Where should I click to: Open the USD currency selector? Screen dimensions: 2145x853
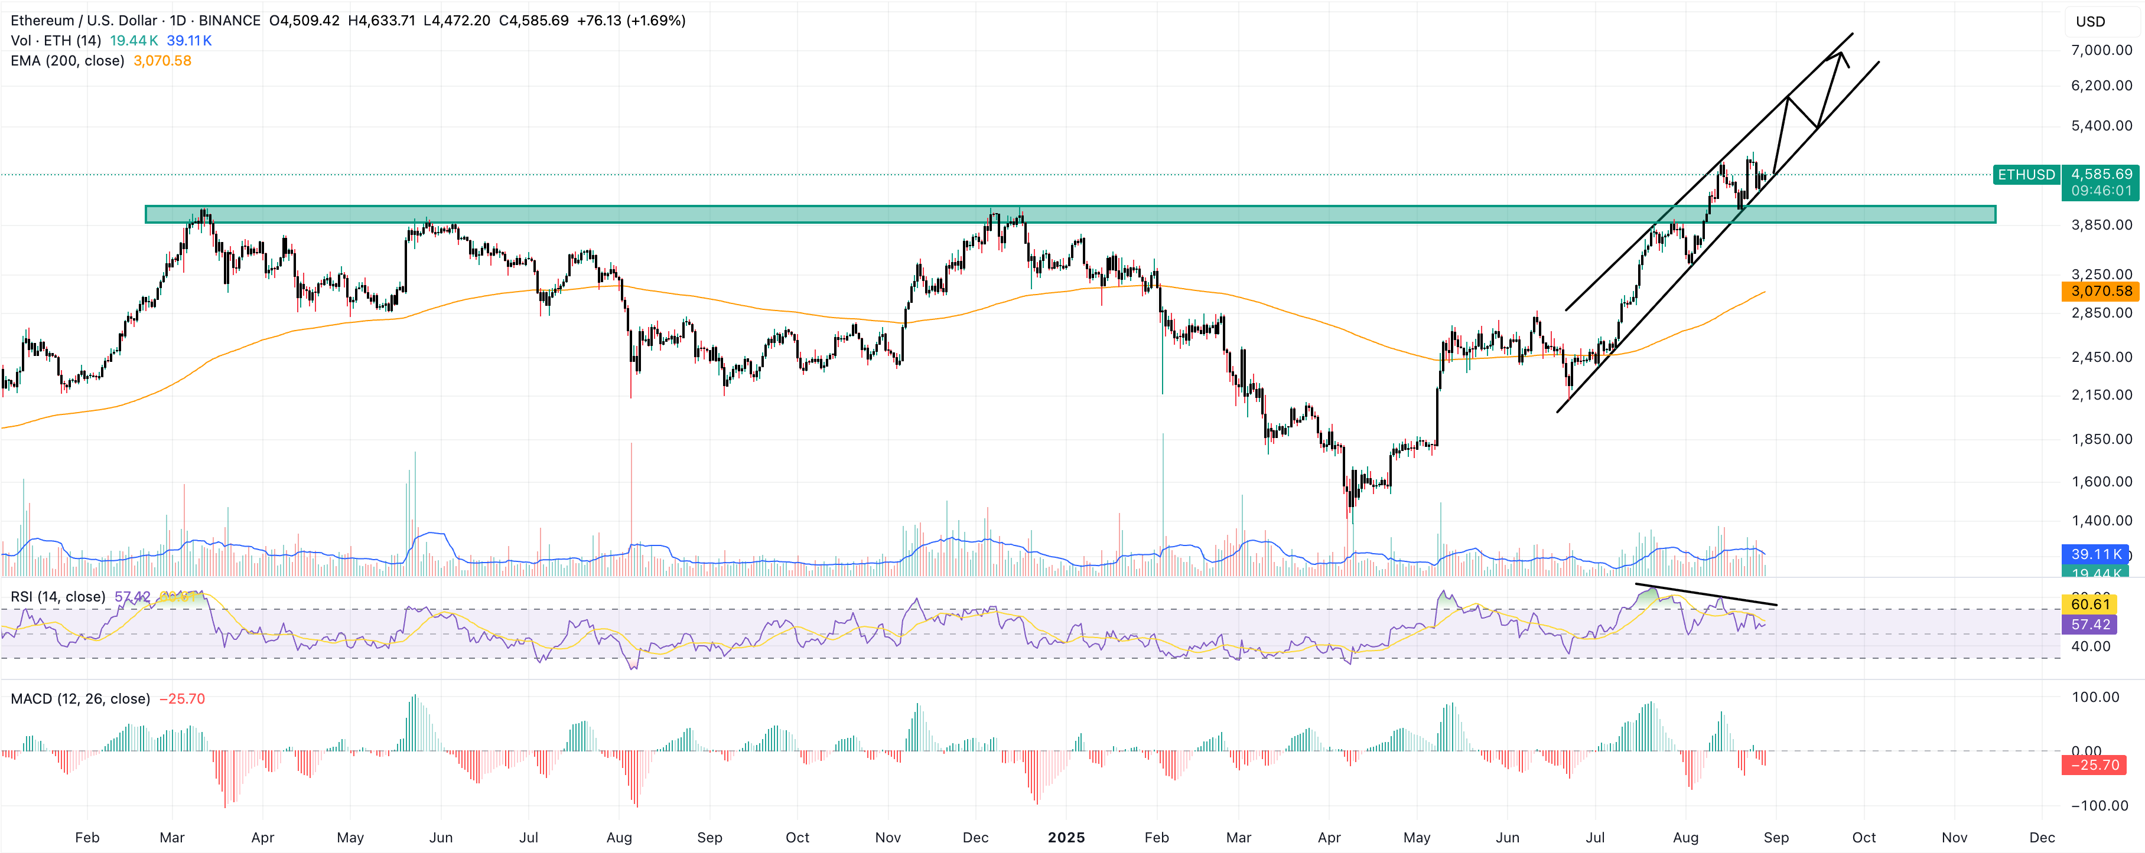tap(2090, 22)
